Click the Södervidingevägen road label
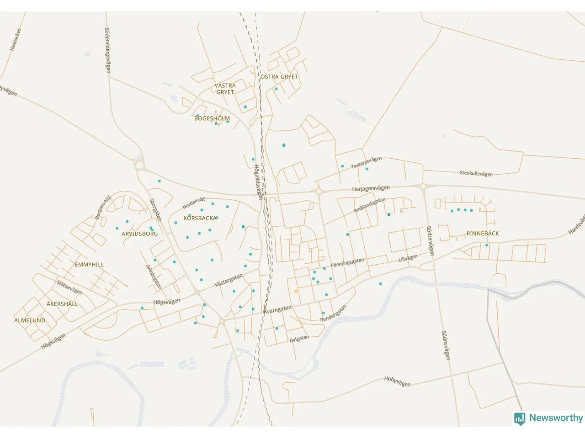The width and height of the screenshot is (585, 438). (107, 50)
